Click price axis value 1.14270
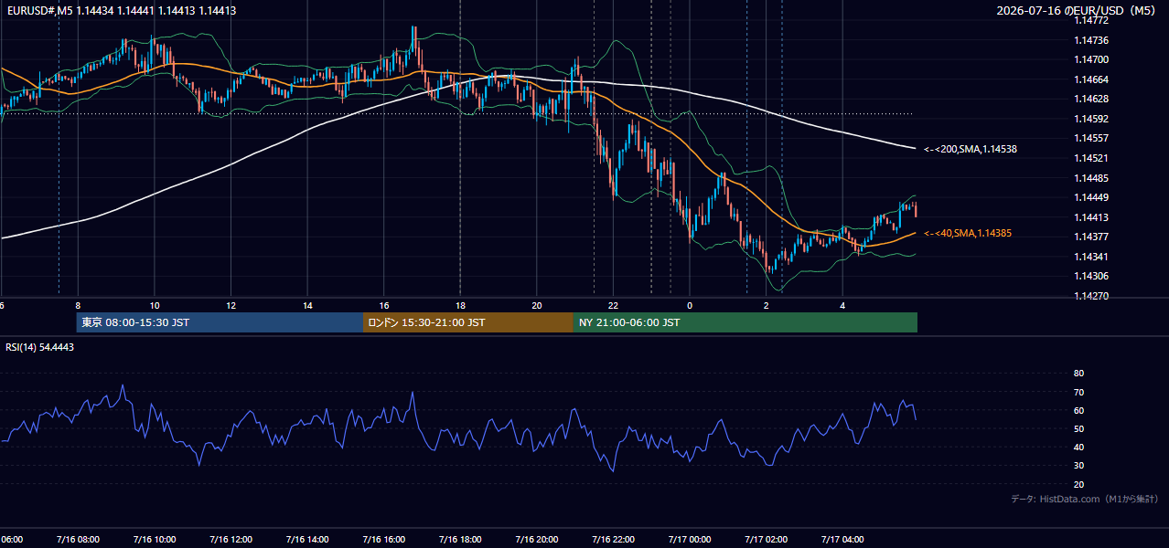The height and width of the screenshot is (548, 1169). coord(1090,296)
